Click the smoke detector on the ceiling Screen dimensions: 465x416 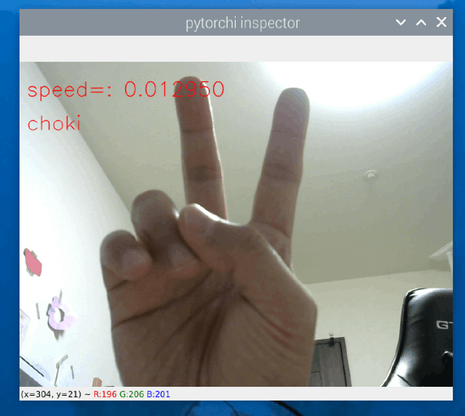coord(371,175)
